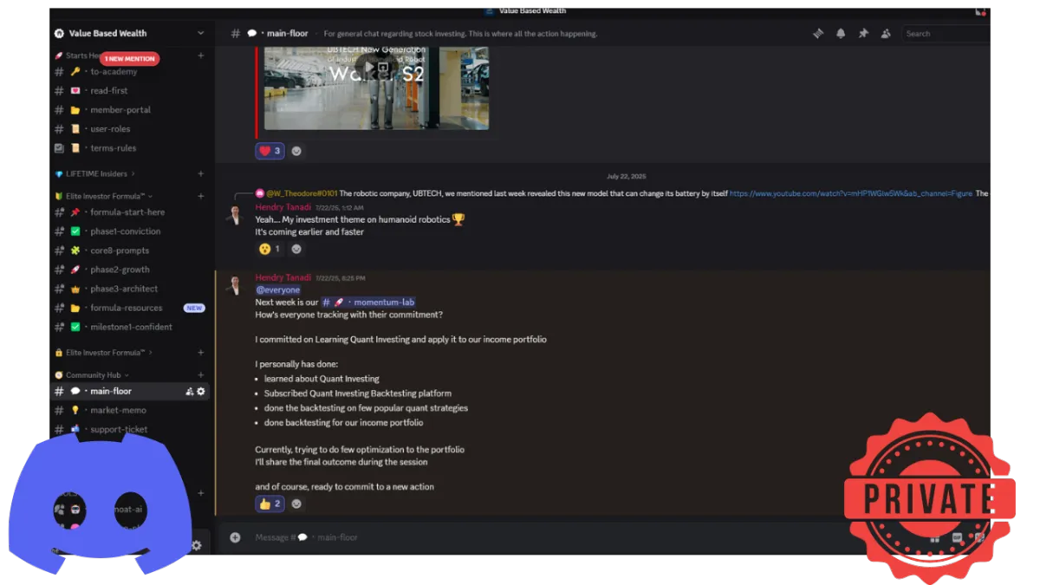The height and width of the screenshot is (585, 1040).
Task: Toggle the member list icon
Action: [886, 34]
